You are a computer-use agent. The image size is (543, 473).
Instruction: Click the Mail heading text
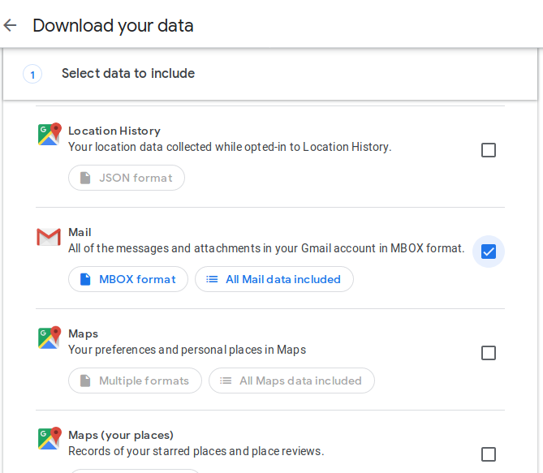point(80,232)
